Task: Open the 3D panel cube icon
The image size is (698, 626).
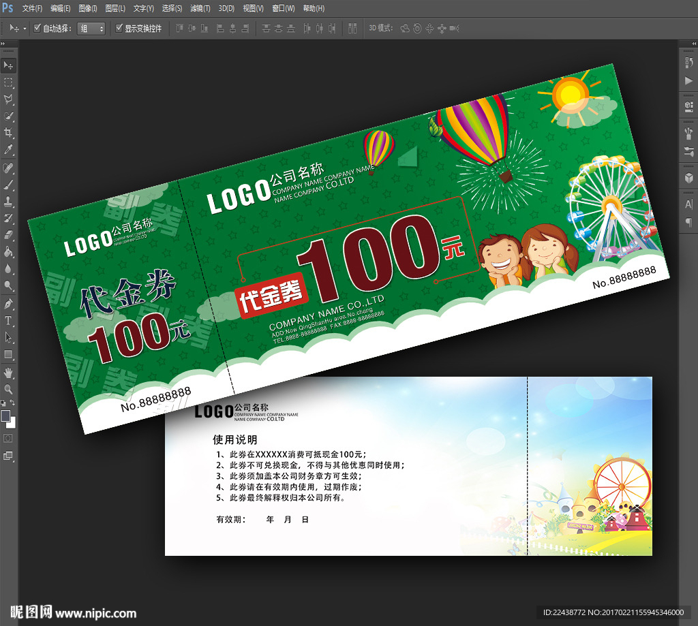Action: coord(688,178)
